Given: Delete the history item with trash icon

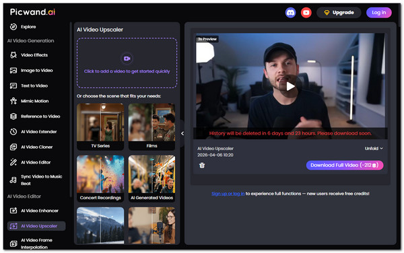Looking at the screenshot, I should tap(202, 166).
